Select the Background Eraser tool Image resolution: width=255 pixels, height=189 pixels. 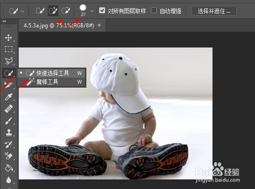point(9,156)
